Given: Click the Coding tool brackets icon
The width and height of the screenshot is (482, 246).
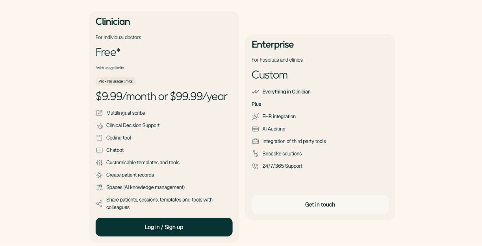Looking at the screenshot, I should (x=99, y=138).
